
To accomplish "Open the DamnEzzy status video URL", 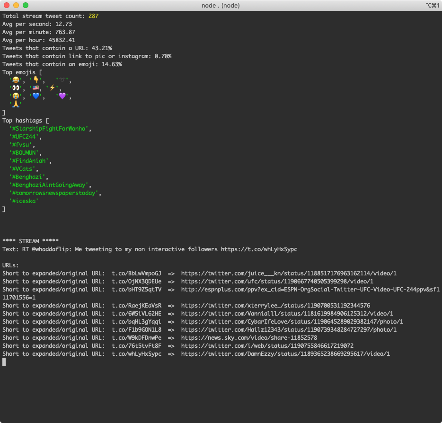I will [x=285, y=353].
